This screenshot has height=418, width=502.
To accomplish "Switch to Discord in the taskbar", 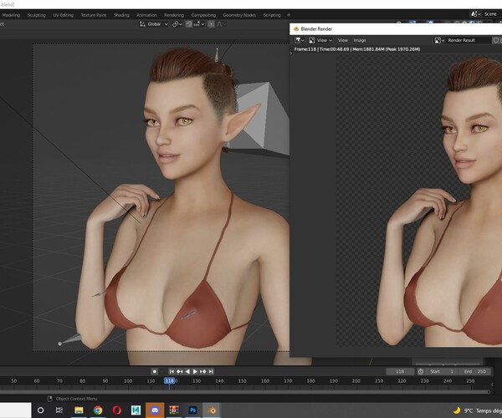I will [x=155, y=410].
